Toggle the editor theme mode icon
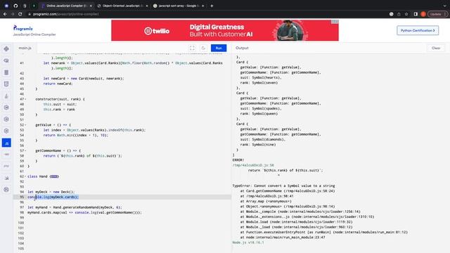 tap(203, 48)
